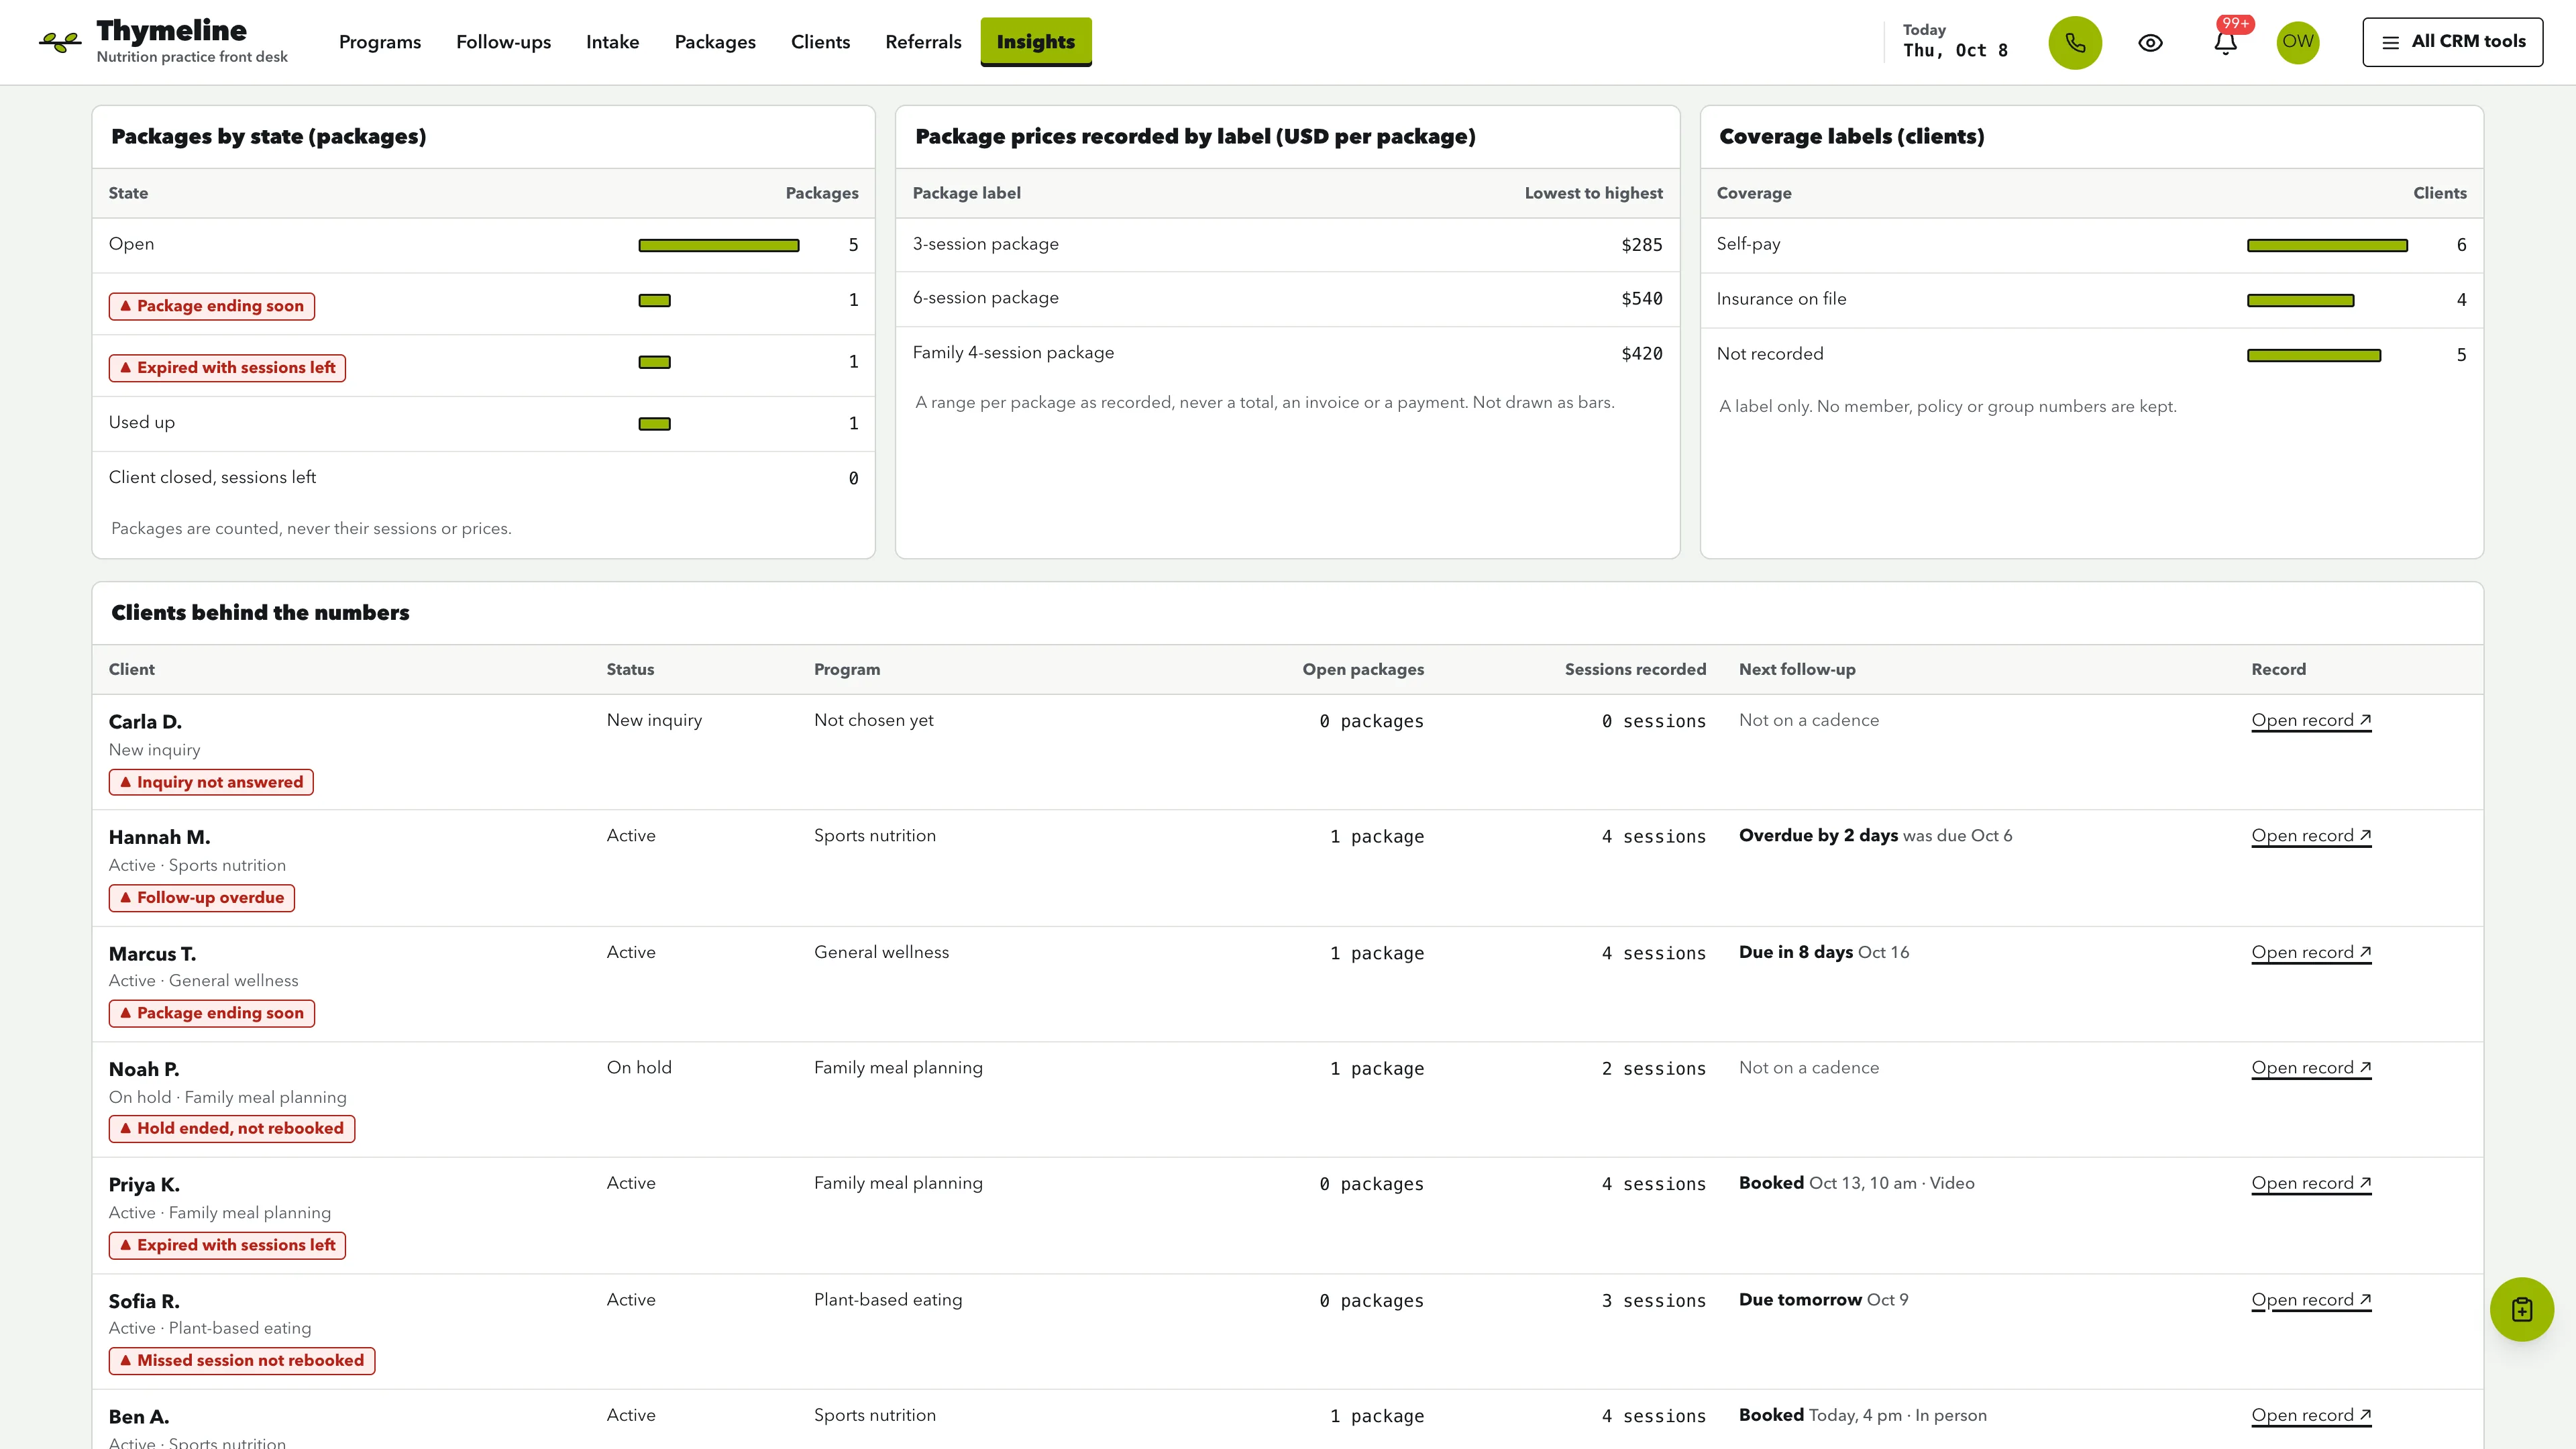Click Family 4-session package label

point(1013,353)
